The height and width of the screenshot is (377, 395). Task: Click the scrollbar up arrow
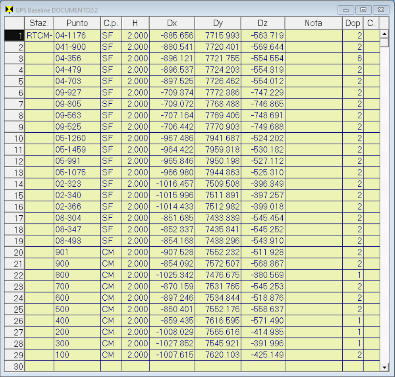(384, 34)
